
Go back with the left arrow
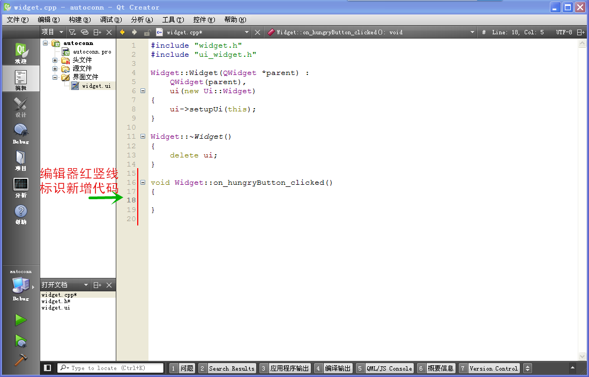[x=122, y=32]
